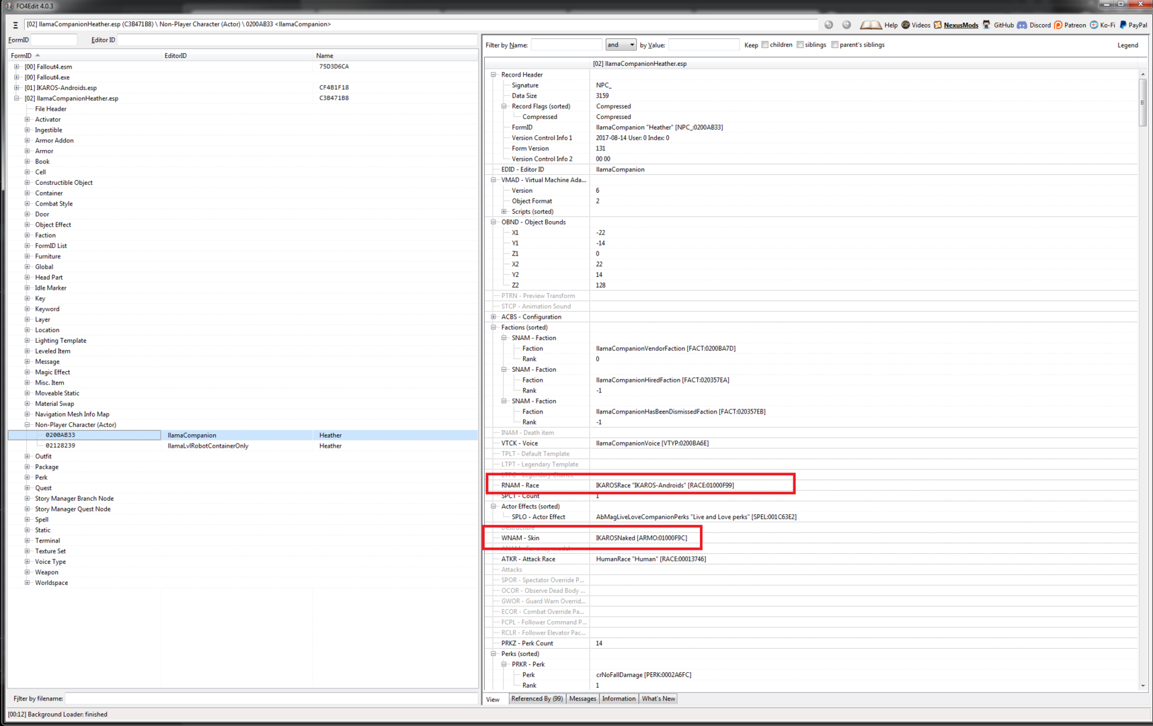1153x726 pixels.
Task: Click the PayPal logo icon
Action: [x=1123, y=25]
